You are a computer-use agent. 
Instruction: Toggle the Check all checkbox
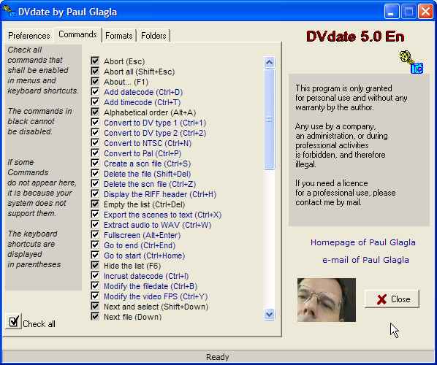[x=13, y=322]
